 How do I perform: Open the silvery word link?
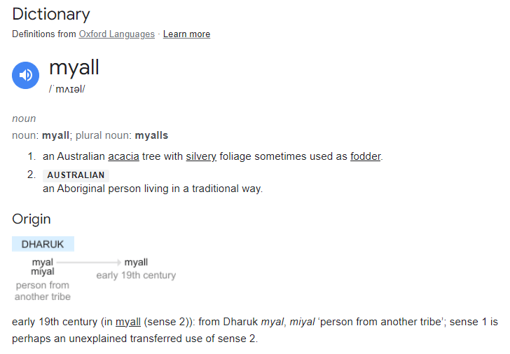[x=201, y=156]
